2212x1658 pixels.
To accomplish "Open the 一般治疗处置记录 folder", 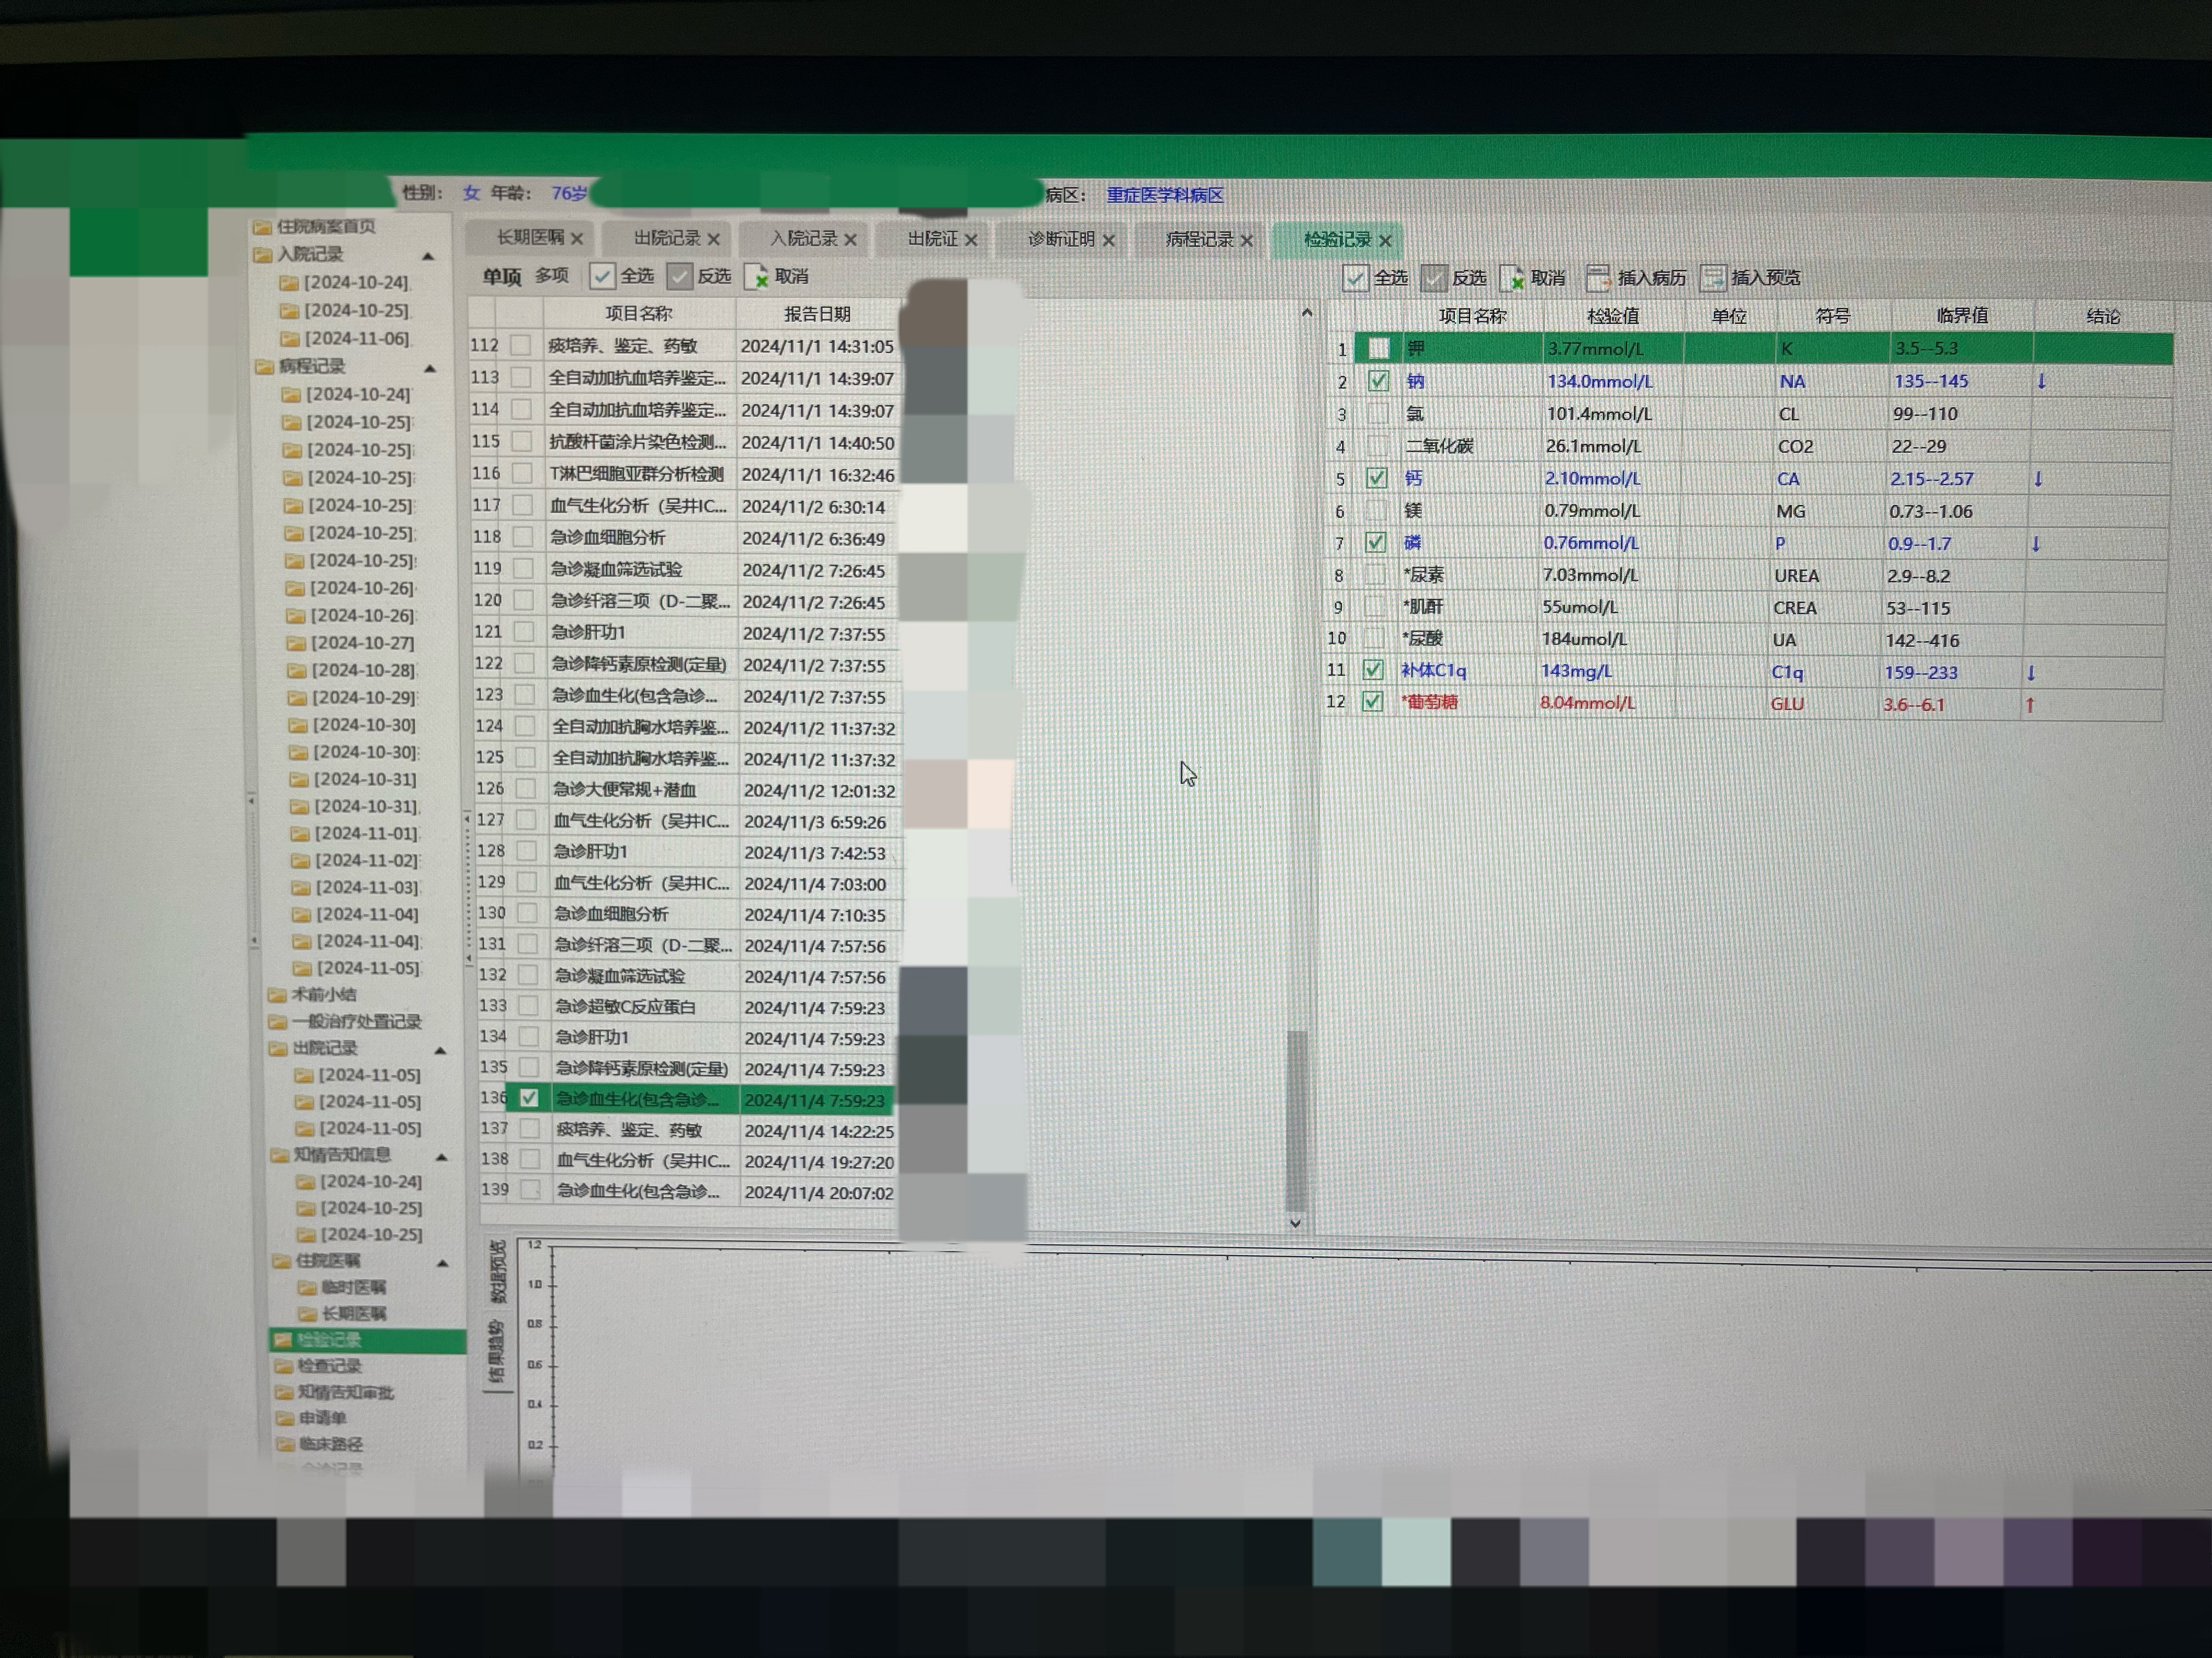I will point(345,1021).
